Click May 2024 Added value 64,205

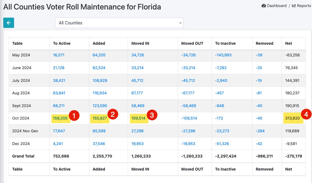99,55
